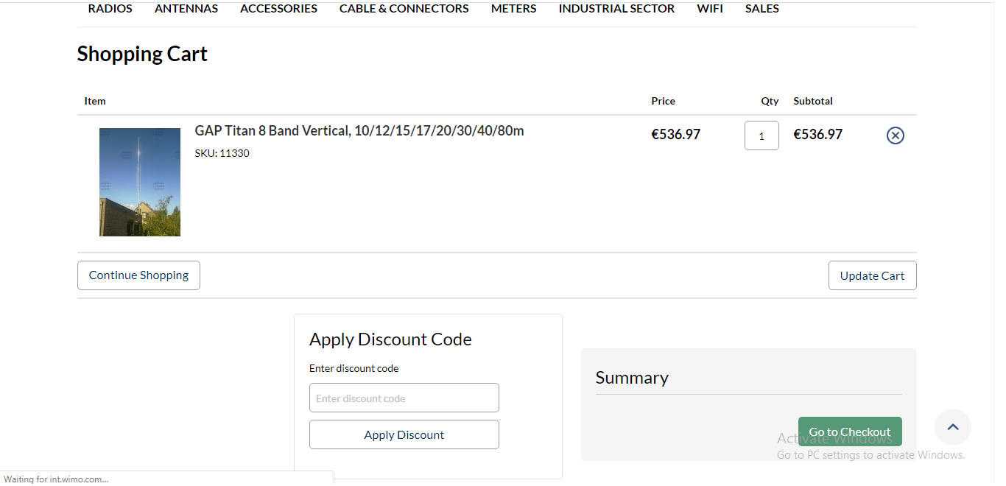Viewport: 1006px width, 486px height.
Task: Open the RADIOS menu
Action: pyautogui.click(x=110, y=9)
